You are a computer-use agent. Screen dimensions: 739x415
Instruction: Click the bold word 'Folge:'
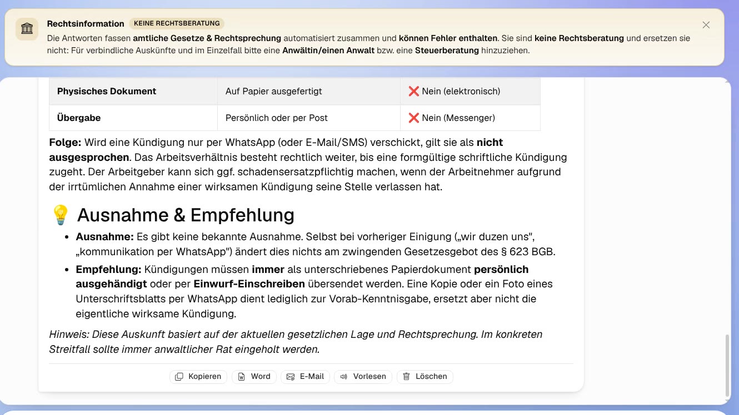65,143
